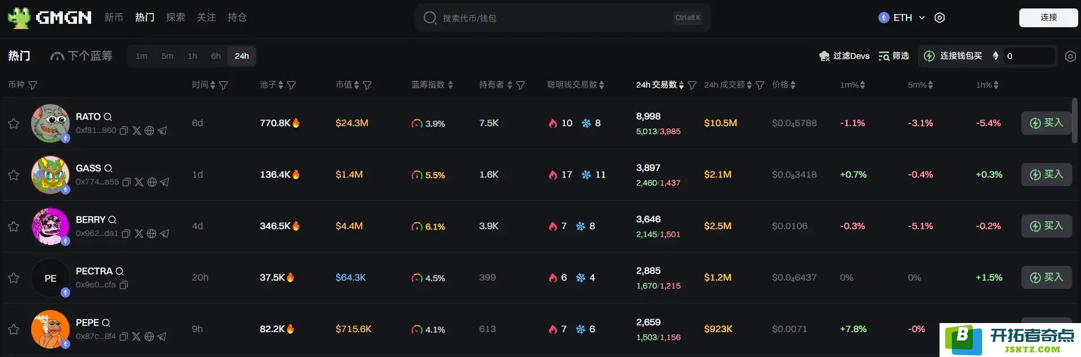The width and height of the screenshot is (1081, 357).
Task: Click the ETH quick-buy amount field
Action: 1028,56
